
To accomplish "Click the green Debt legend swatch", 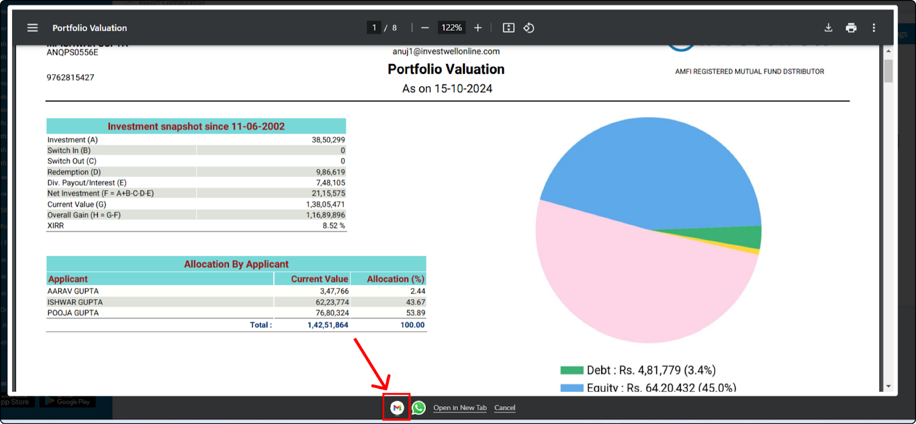I will [571, 370].
